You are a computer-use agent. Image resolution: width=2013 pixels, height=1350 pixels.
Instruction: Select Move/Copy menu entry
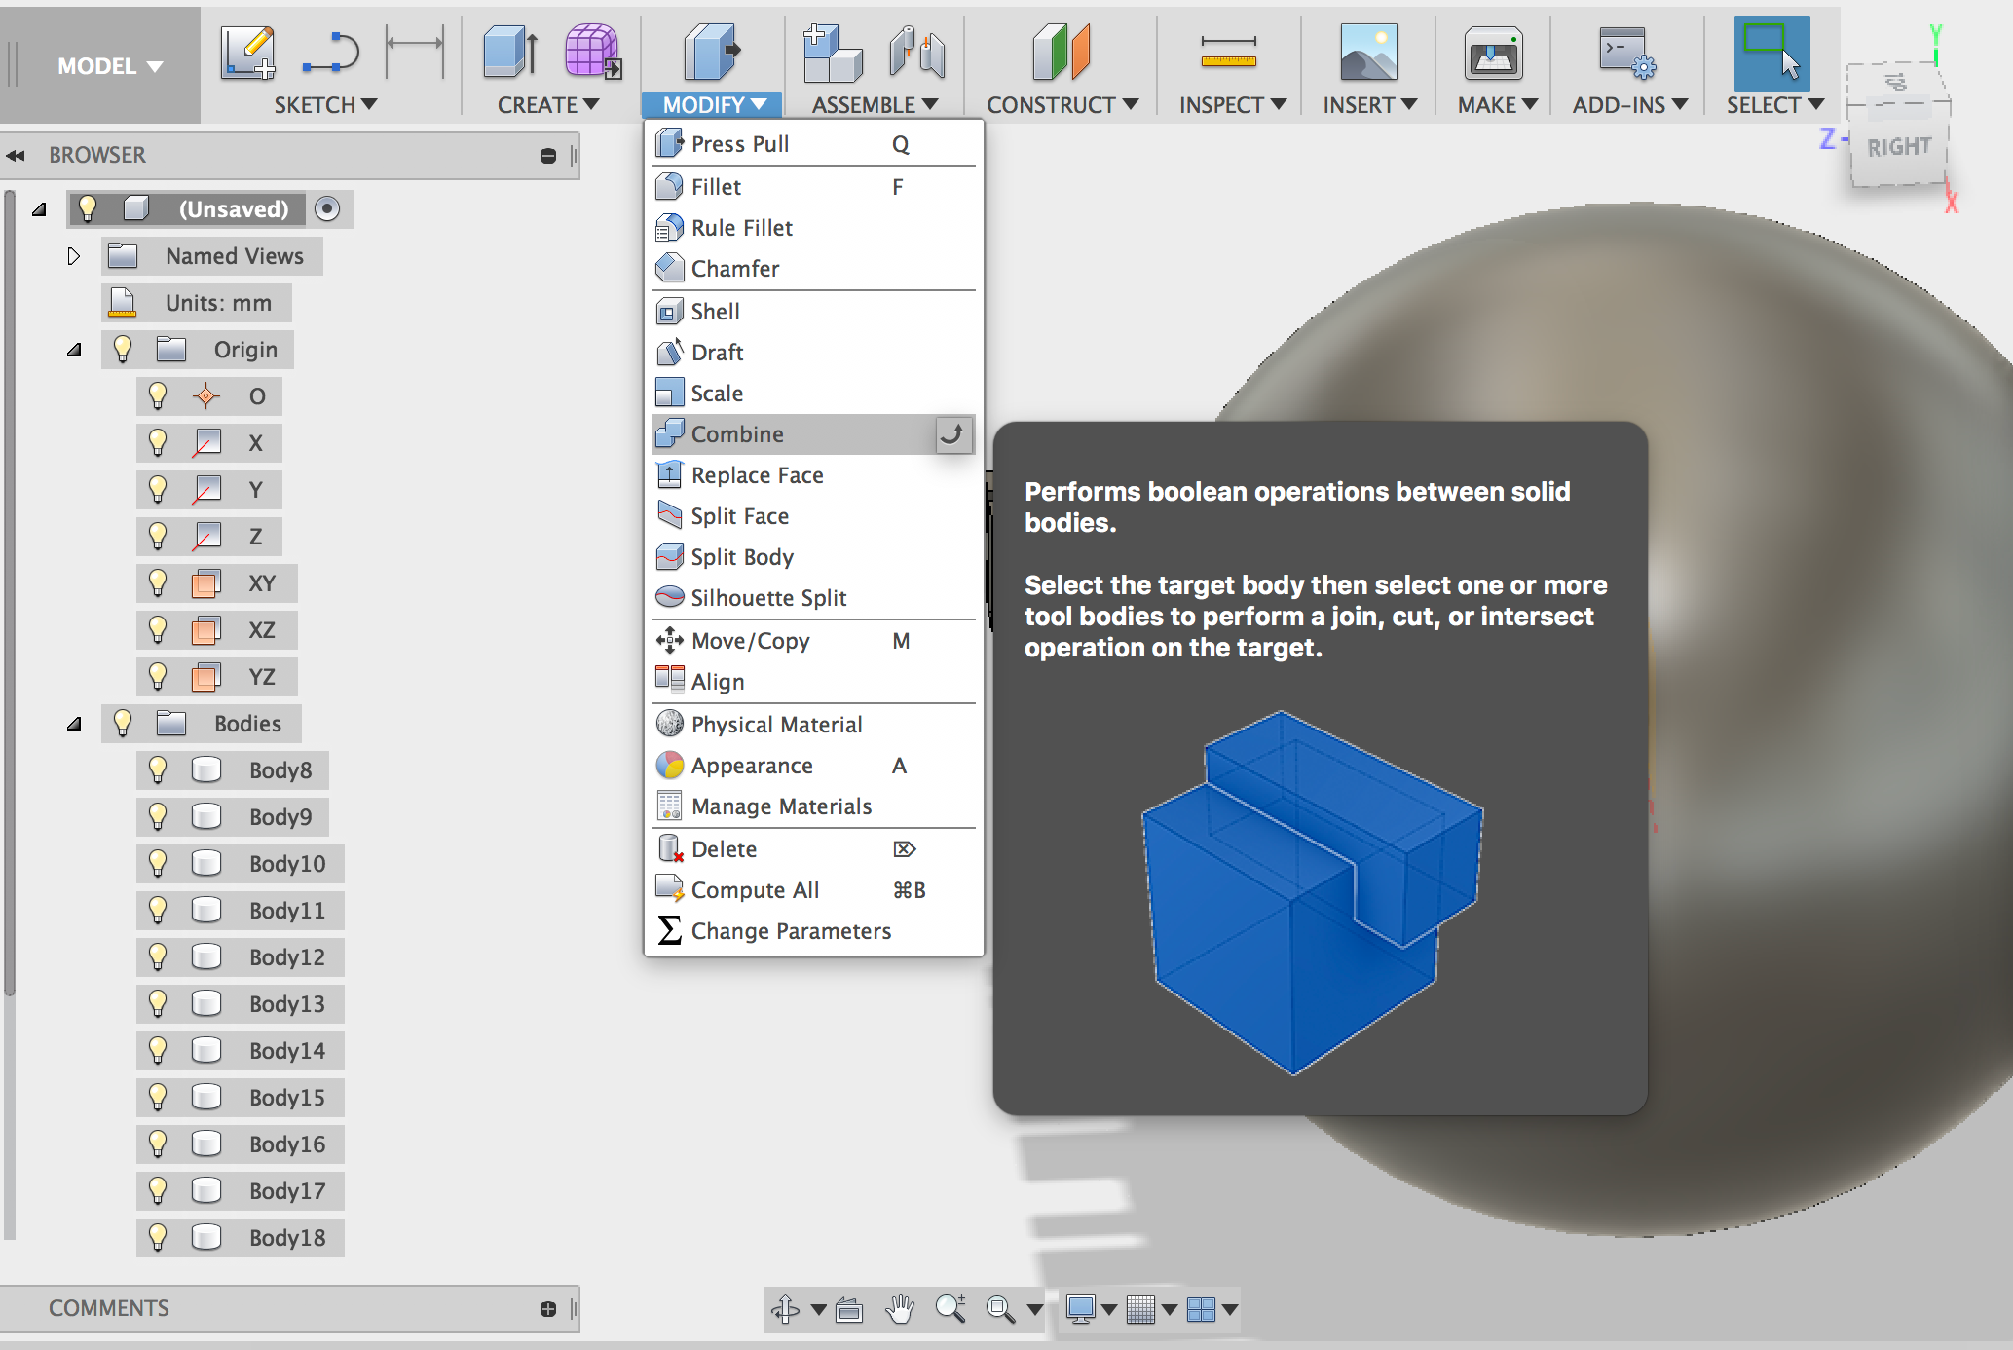[x=813, y=641]
